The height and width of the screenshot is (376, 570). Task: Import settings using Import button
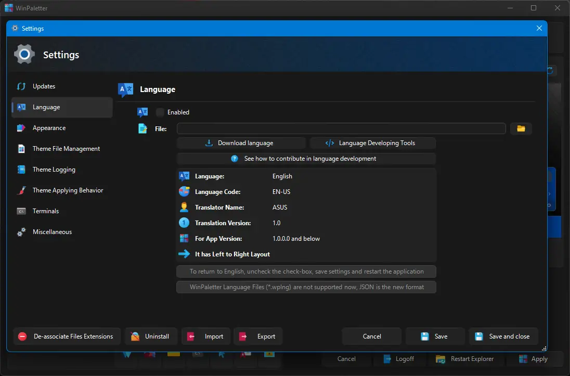tap(205, 336)
